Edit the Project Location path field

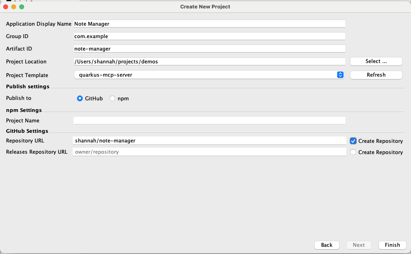[210, 61]
